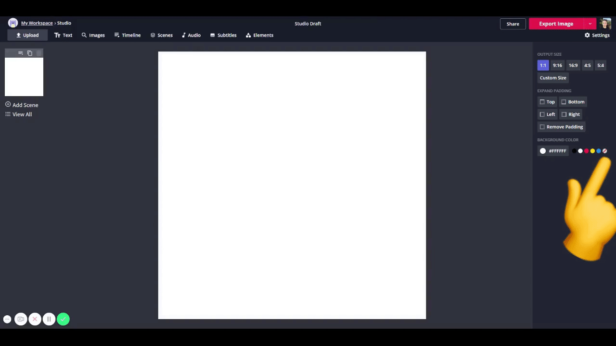
Task: Select the 5:4 output size
Action: click(x=601, y=65)
